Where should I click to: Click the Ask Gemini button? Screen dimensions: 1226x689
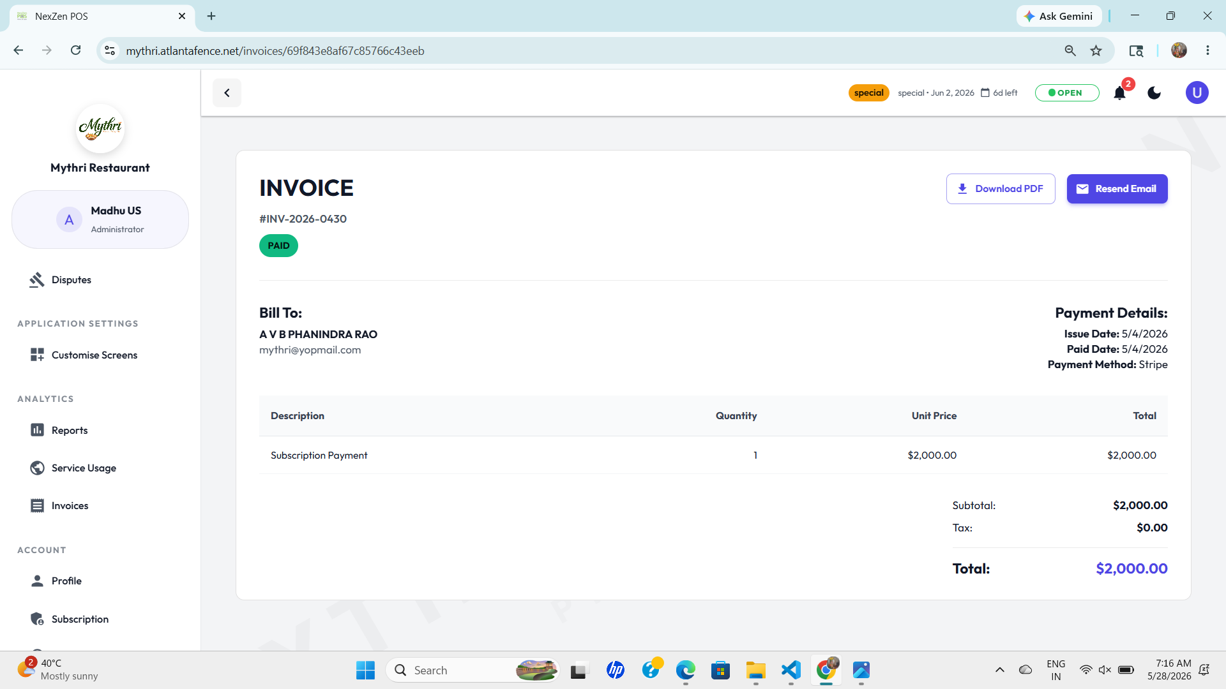click(x=1059, y=16)
